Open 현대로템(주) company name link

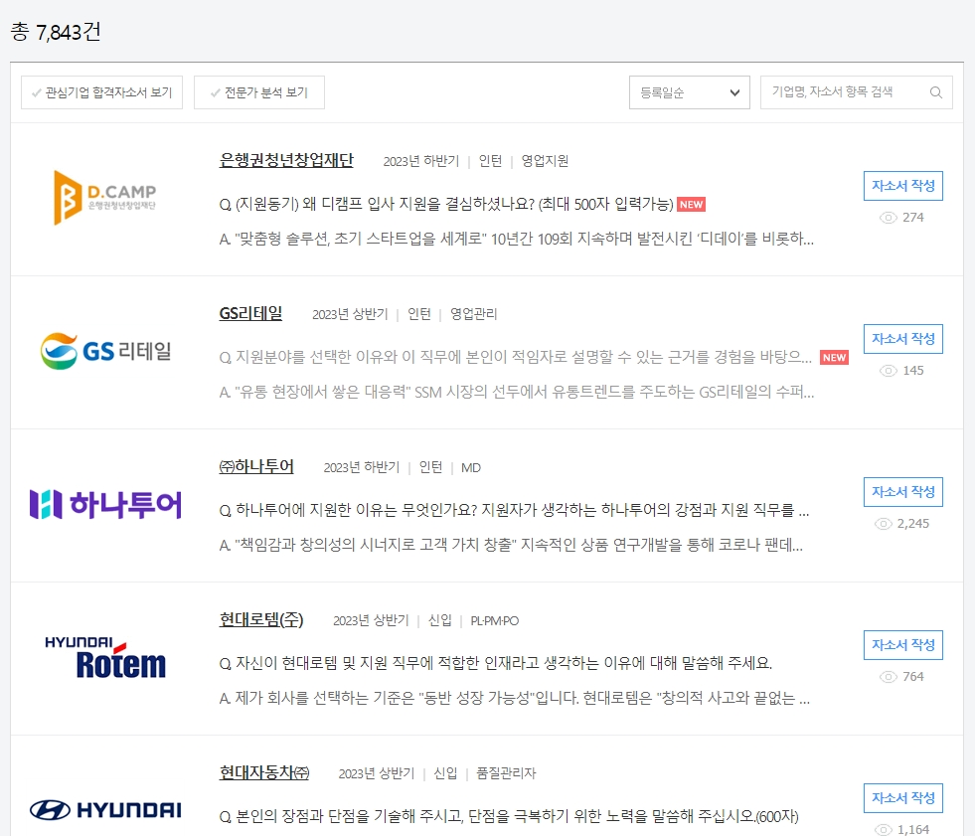261,619
